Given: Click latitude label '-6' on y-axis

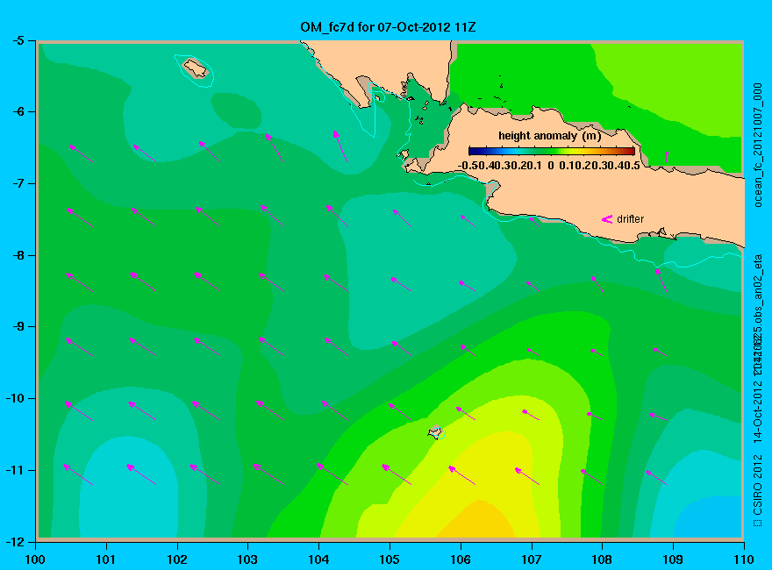Looking at the screenshot, I should click(x=18, y=111).
